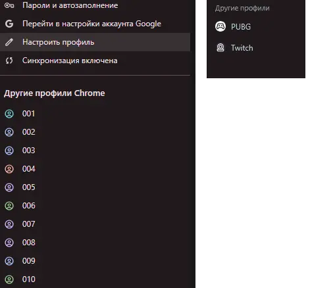Switch to profile 007
Viewport: 310px width, 288px height.
95,224
